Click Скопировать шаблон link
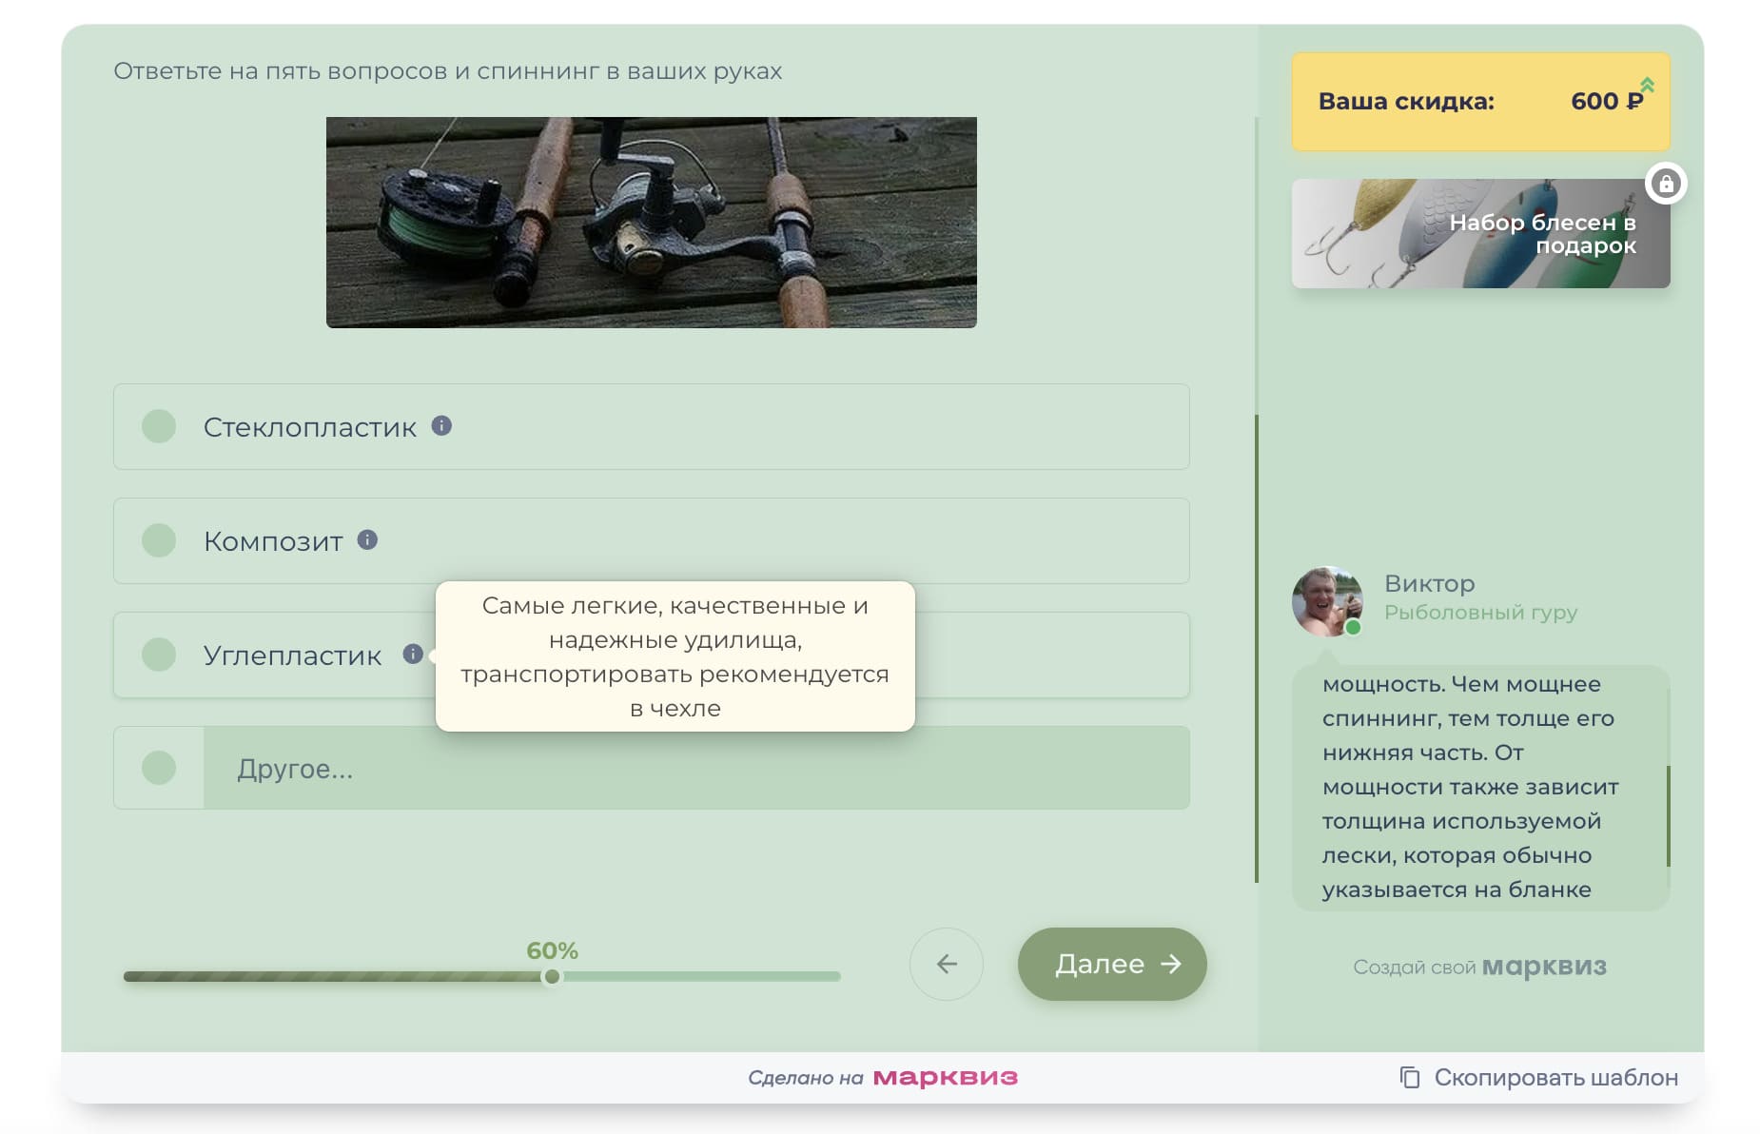 (1555, 1077)
